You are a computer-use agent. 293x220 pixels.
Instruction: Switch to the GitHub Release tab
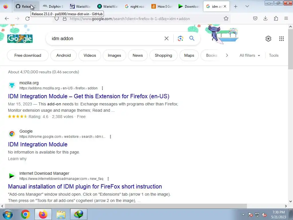[26, 6]
